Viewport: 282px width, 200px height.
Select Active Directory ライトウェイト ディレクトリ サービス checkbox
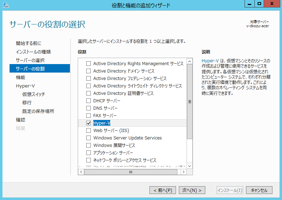coord(88,86)
